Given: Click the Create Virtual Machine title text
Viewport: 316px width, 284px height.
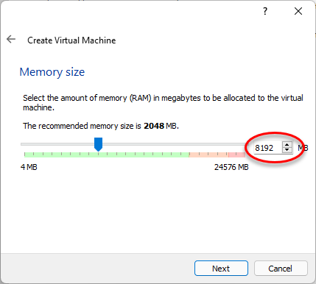Looking at the screenshot, I should [71, 40].
